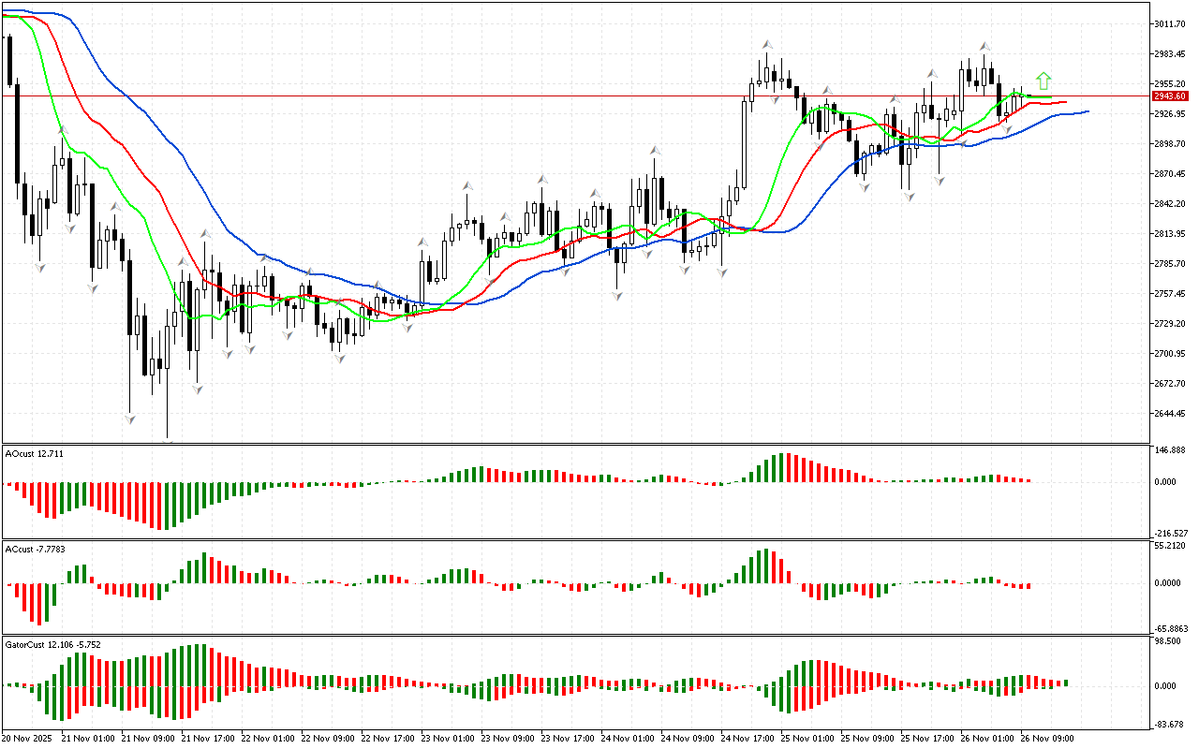Click the red 2943.60 current price label
Image resolution: width=1199 pixels, height=749 pixels.
click(1171, 96)
